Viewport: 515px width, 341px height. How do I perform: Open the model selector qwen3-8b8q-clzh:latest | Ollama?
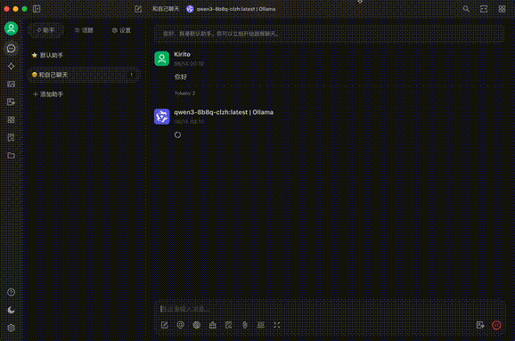pyautogui.click(x=231, y=9)
